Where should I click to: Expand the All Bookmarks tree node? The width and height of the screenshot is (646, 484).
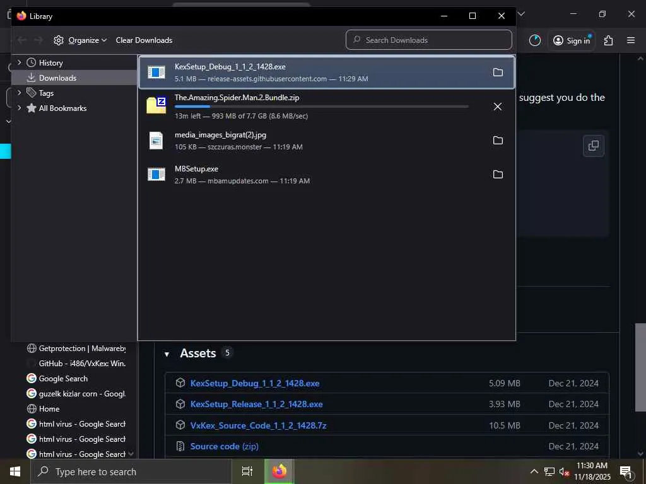coord(19,108)
